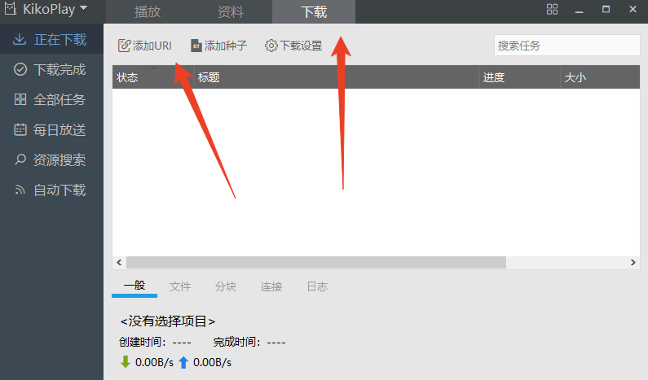
Task: Open 资源搜索 magnifier icon in sidebar
Action: click(x=20, y=159)
